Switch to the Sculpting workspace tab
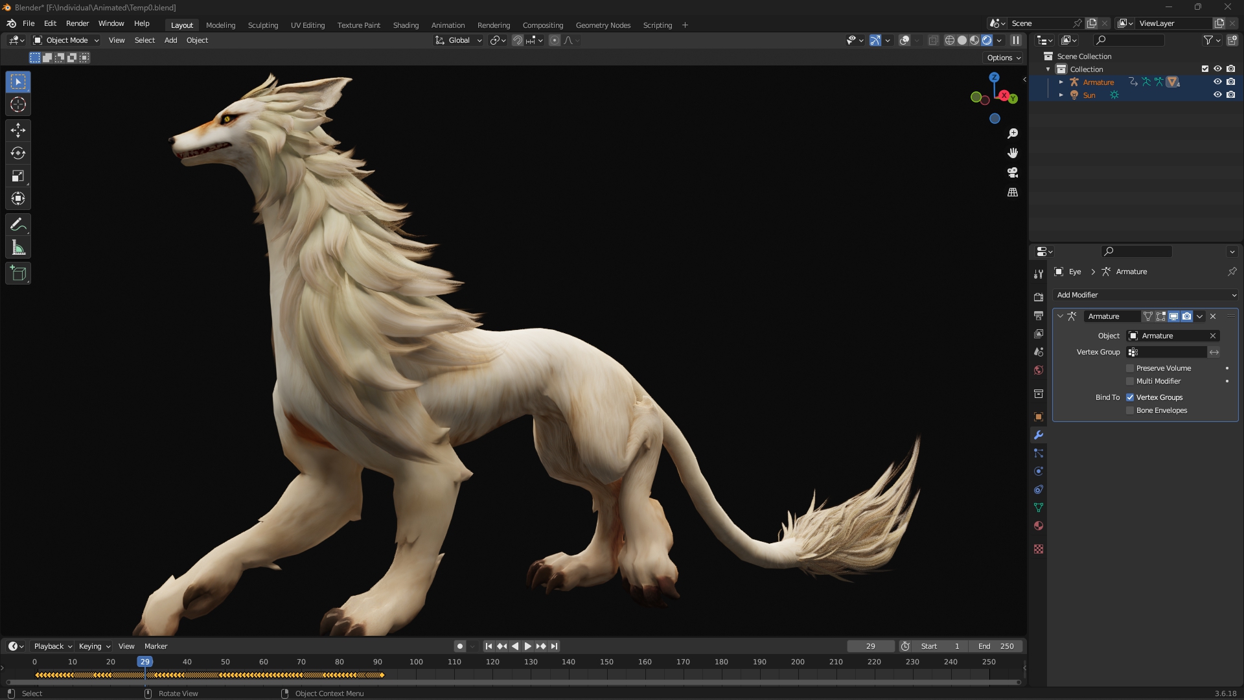This screenshot has width=1244, height=700. [262, 25]
